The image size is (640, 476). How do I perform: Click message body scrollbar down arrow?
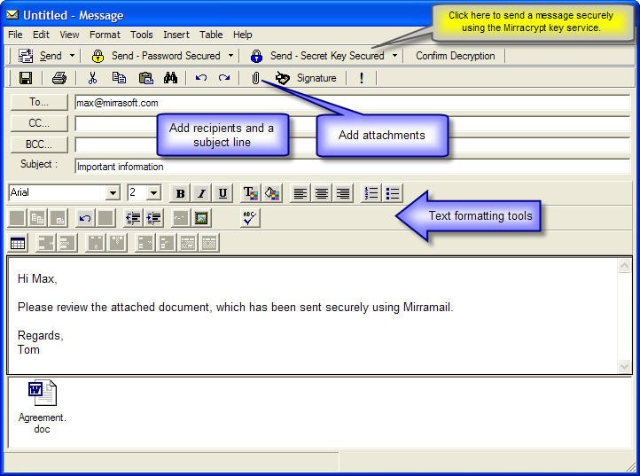(x=624, y=366)
